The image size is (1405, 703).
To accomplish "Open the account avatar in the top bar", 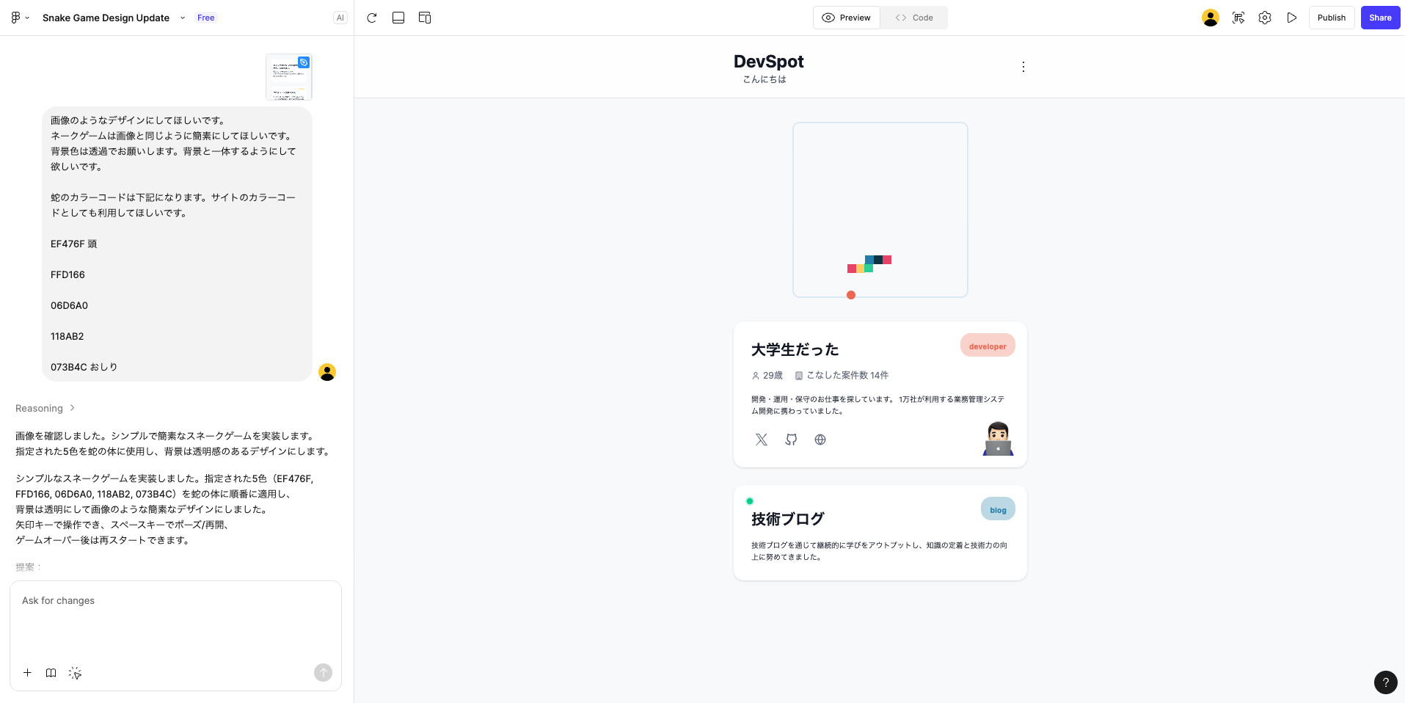I will tap(1211, 18).
